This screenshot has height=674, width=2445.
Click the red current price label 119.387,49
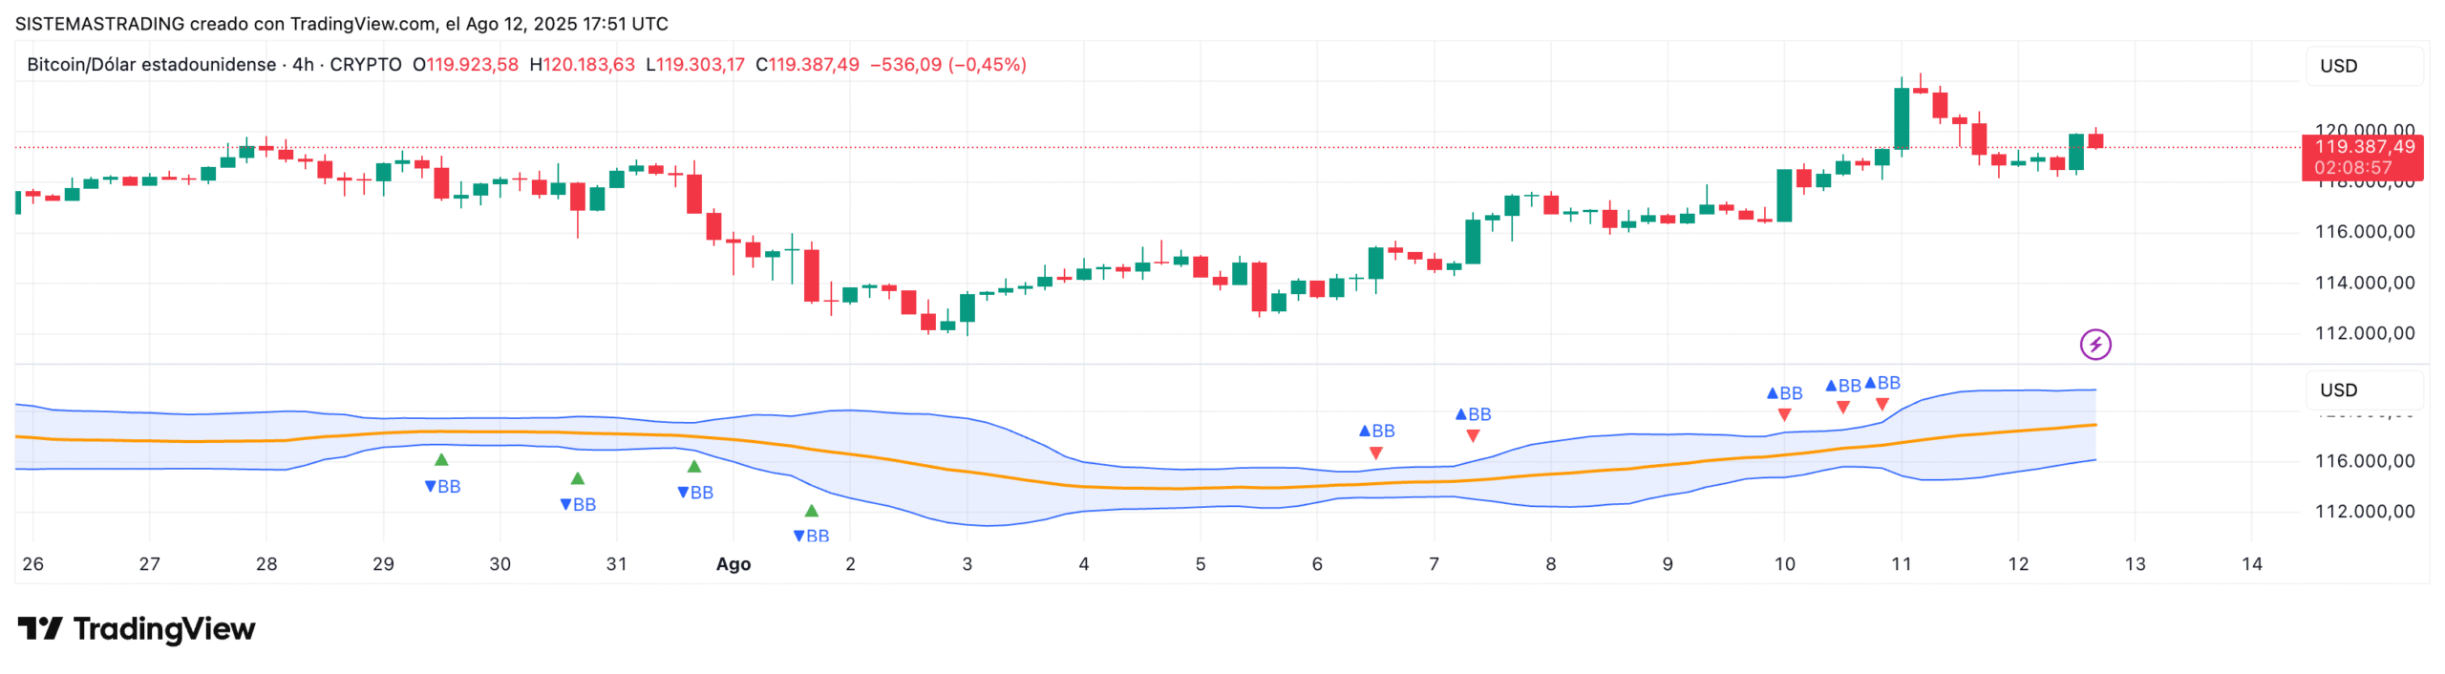tap(2364, 147)
